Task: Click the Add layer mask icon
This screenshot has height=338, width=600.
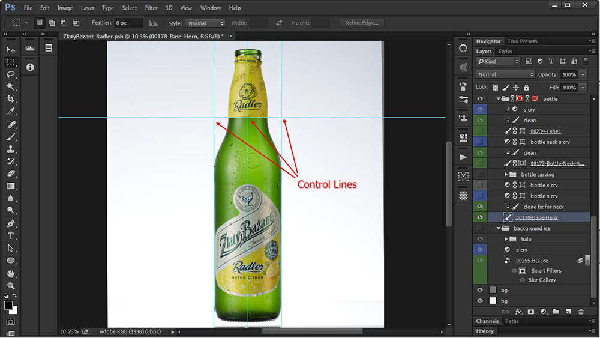Action: [531, 312]
